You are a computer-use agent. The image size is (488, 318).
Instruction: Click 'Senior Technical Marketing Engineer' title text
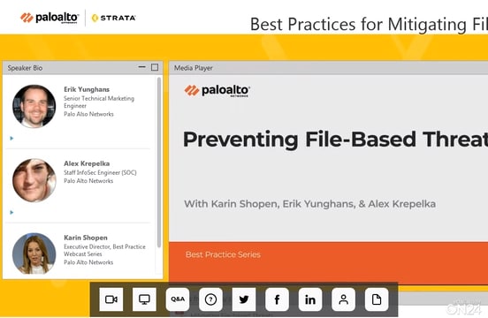point(99,102)
